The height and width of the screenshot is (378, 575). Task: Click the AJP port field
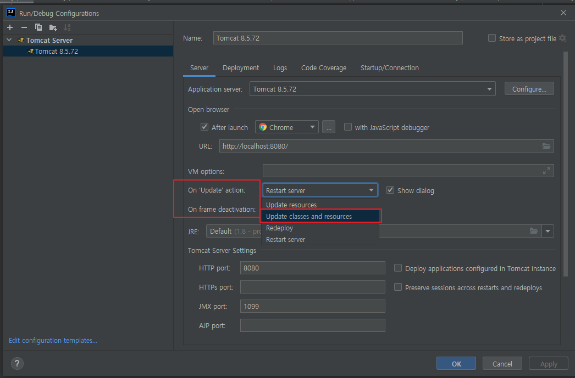tap(312, 325)
